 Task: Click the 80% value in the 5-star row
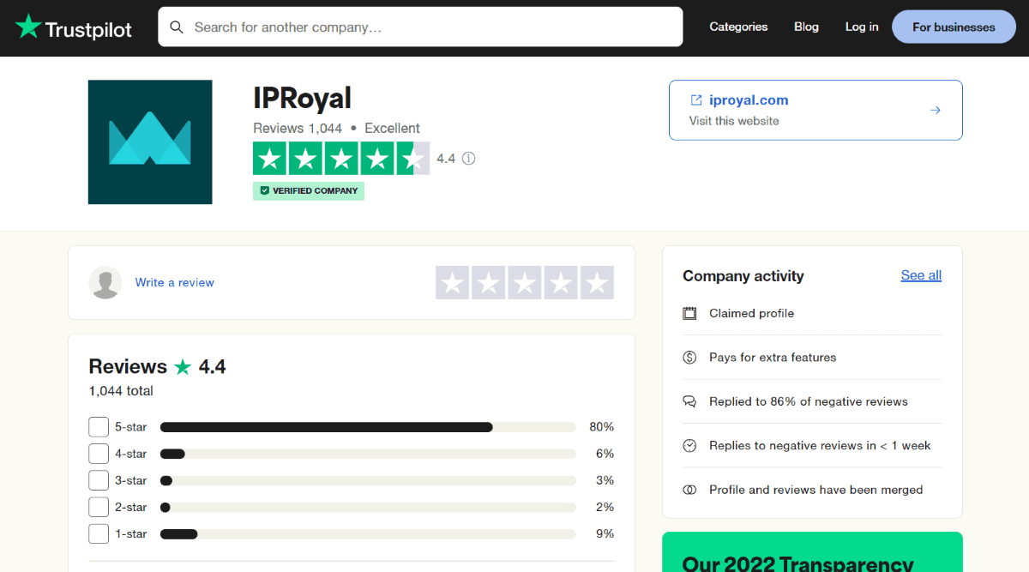602,427
